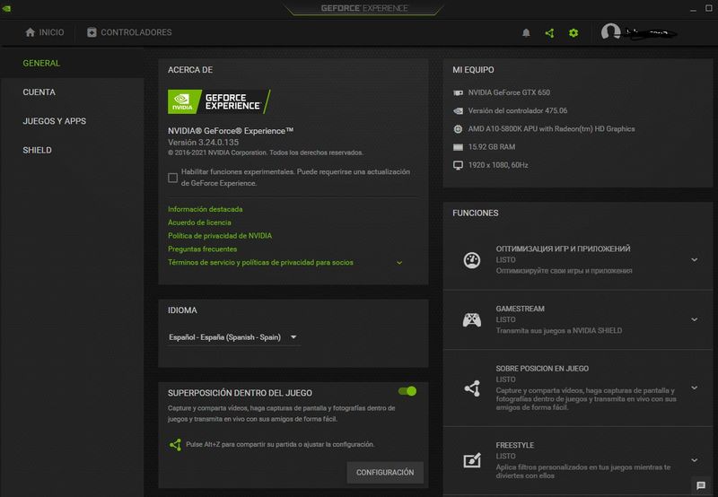Expand the FREESTYLE section chevron
Screen dimensions: 718x497
tap(694, 460)
